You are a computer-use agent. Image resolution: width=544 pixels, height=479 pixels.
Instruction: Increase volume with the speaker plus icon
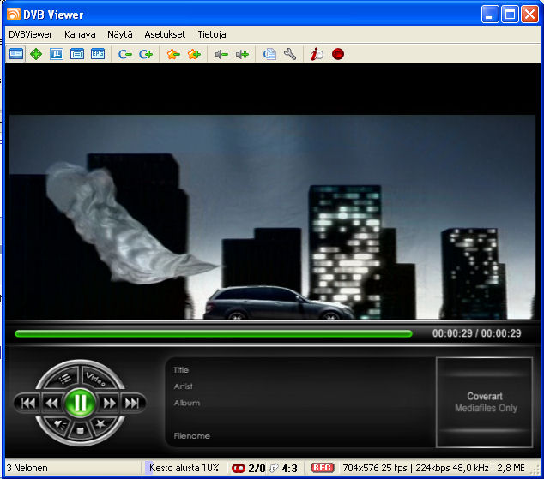[242, 54]
